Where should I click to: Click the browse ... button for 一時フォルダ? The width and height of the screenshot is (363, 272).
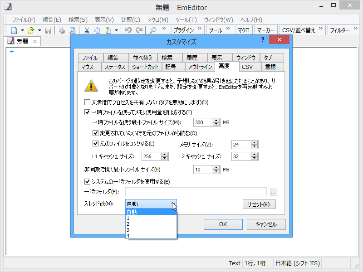(274, 192)
